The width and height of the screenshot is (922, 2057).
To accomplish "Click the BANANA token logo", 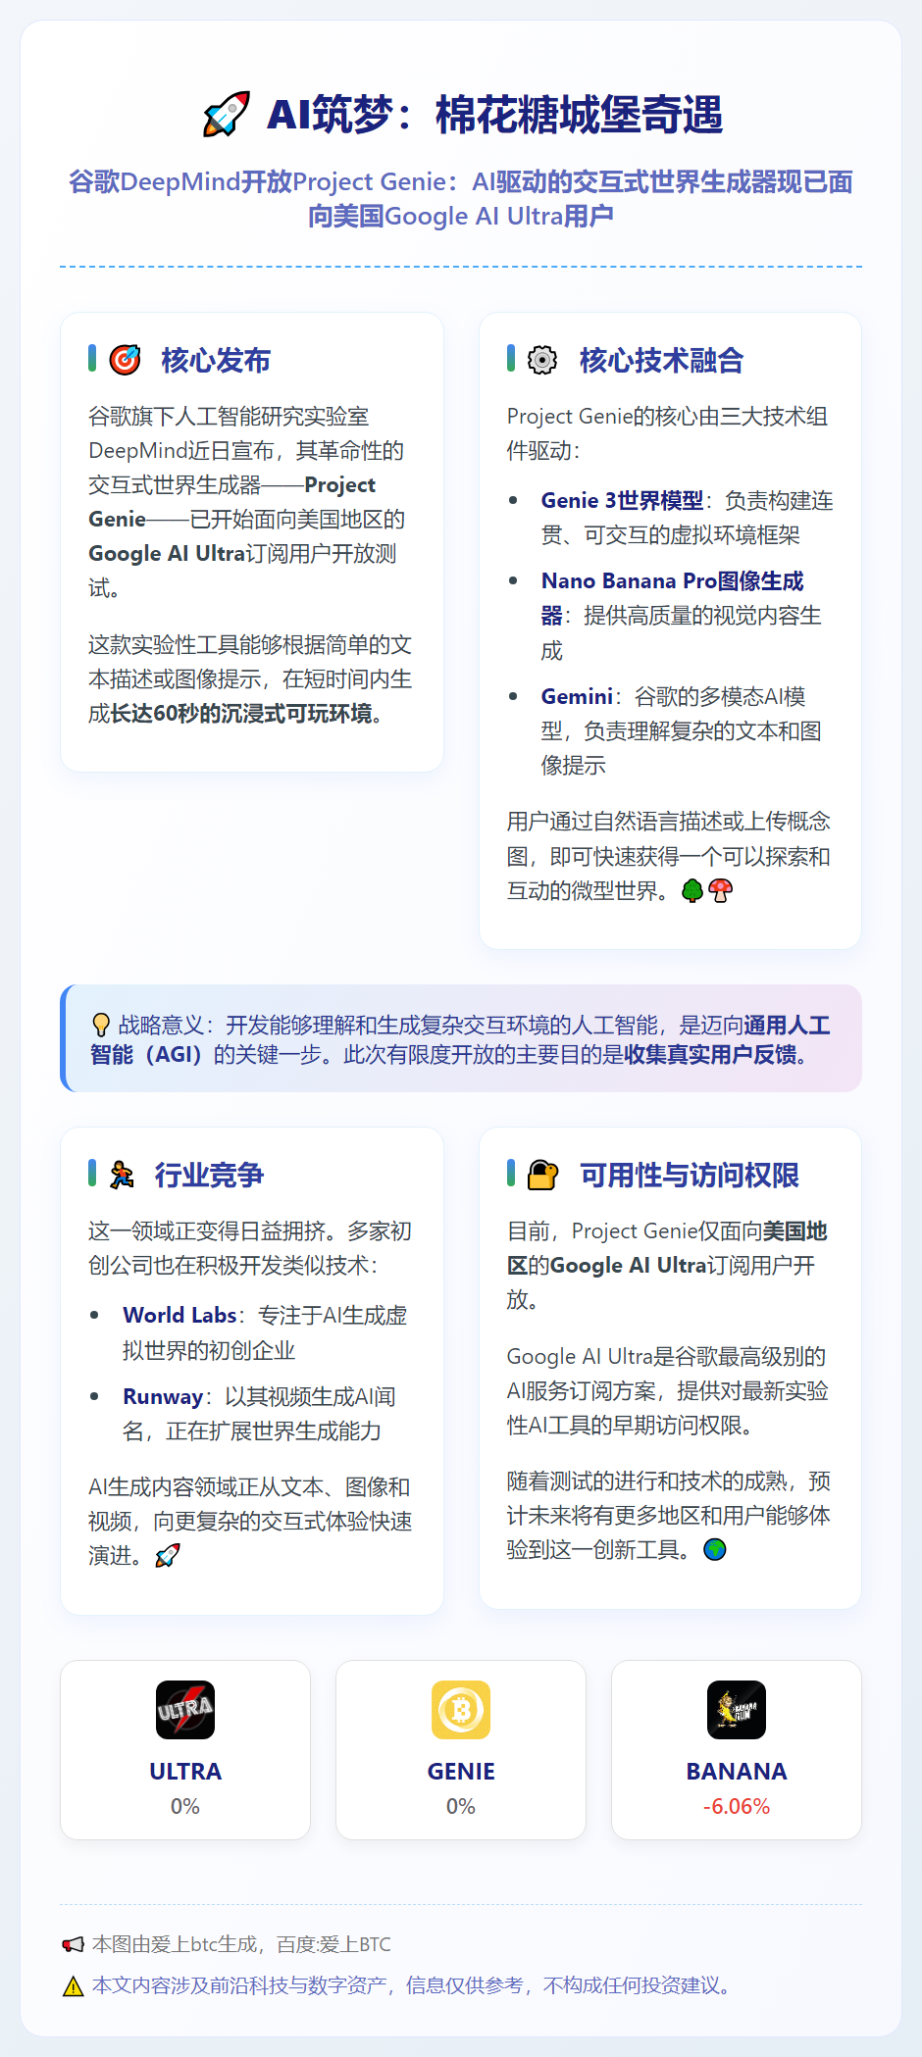I will click(x=737, y=1710).
